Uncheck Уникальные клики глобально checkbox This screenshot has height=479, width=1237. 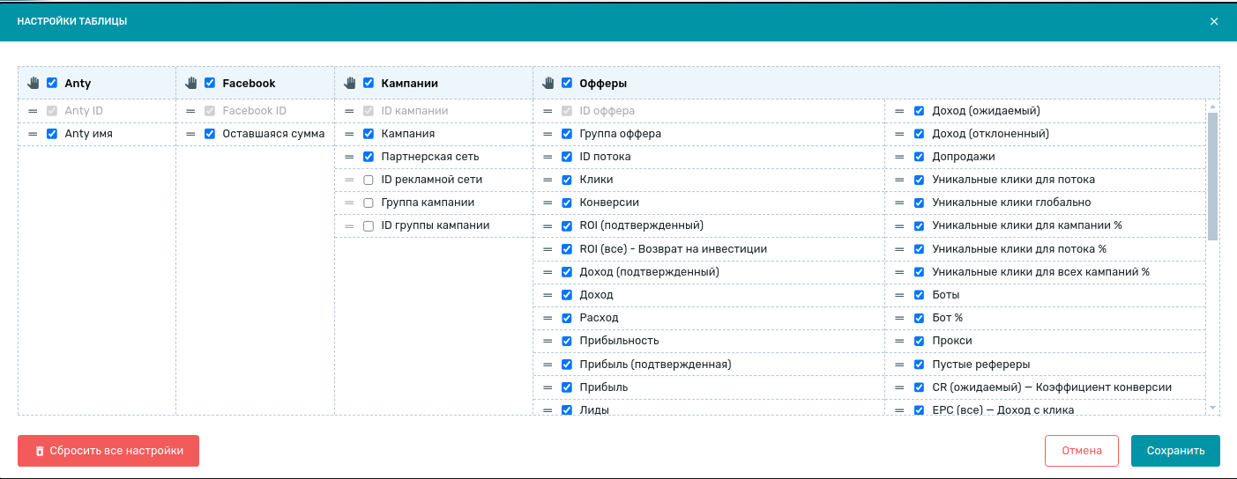pos(920,203)
